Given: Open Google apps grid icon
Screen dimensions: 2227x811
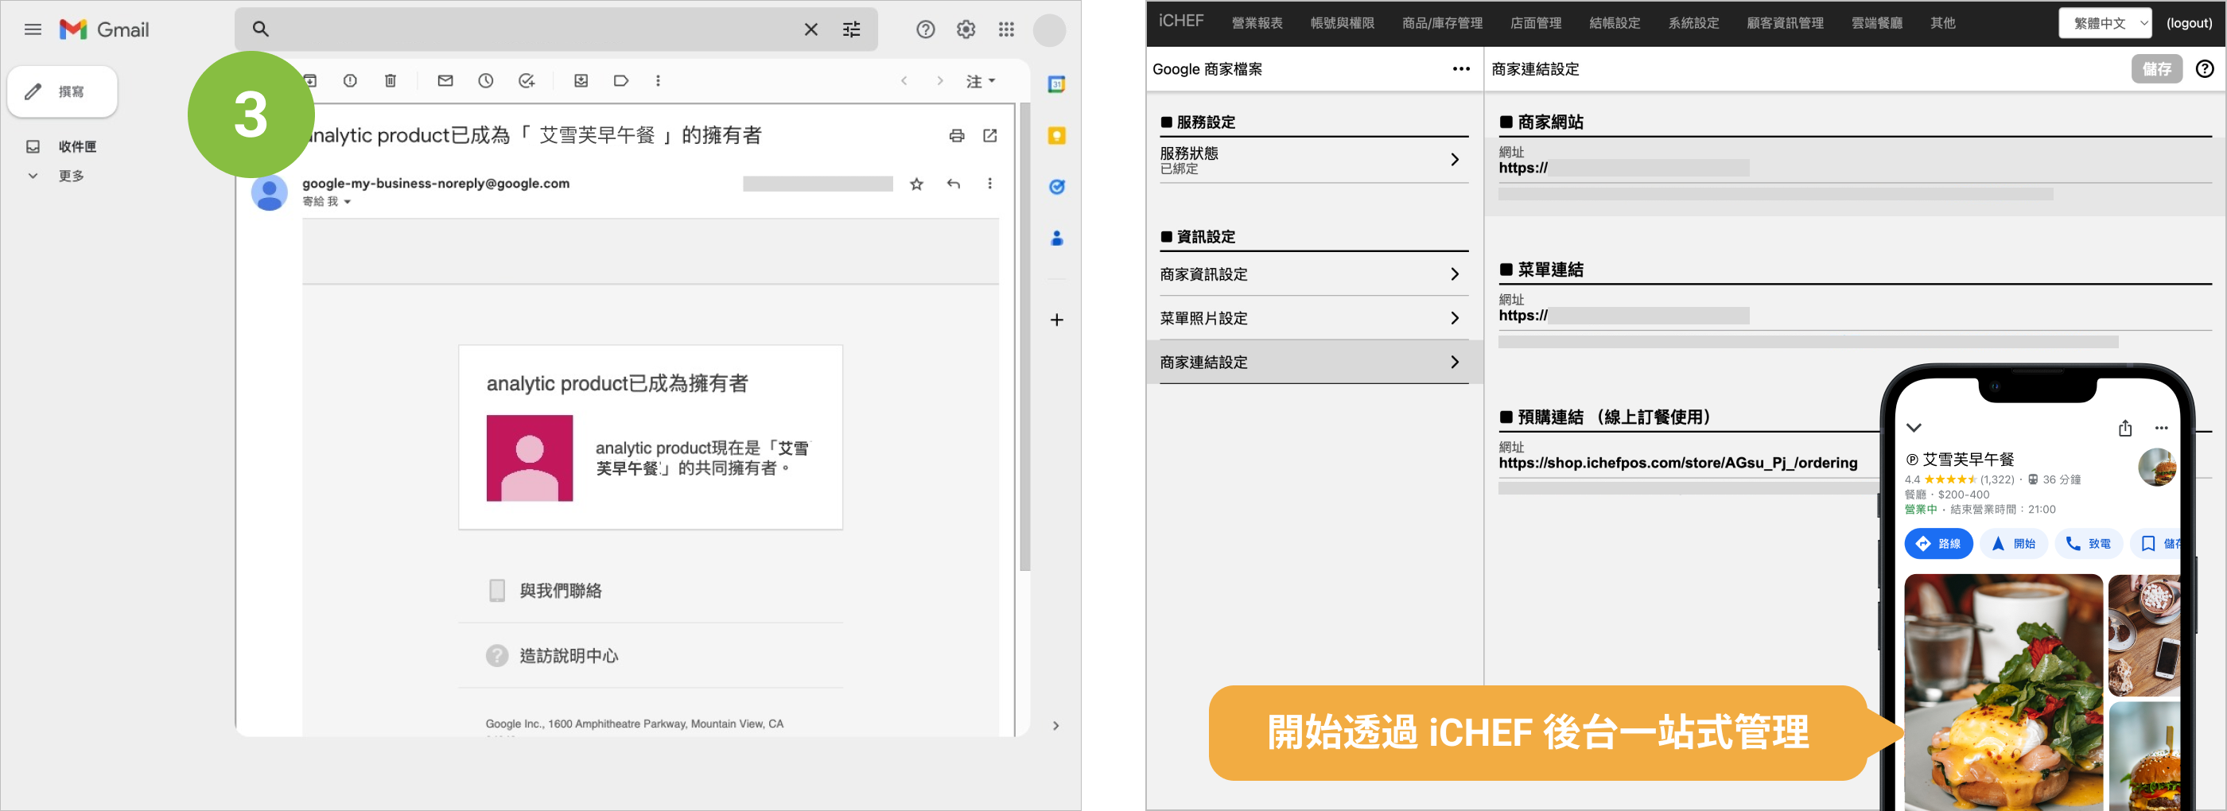Looking at the screenshot, I should pyautogui.click(x=1006, y=29).
